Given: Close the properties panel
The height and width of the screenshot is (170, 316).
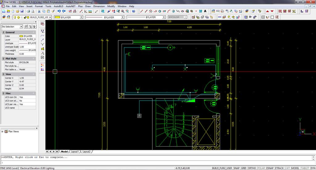Looking at the screenshot, I should tap(36, 22).
